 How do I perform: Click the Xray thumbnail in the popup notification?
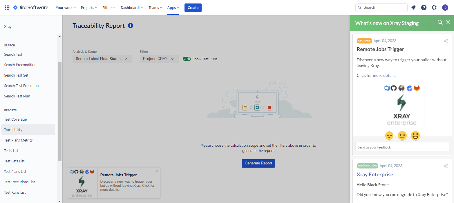(x=82, y=183)
